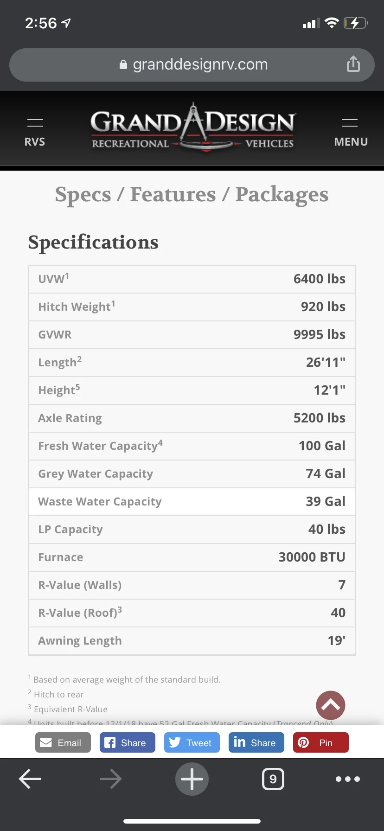Tap the Specs / Features / Packages heading
Image resolution: width=384 pixels, height=831 pixels.
pos(192,194)
